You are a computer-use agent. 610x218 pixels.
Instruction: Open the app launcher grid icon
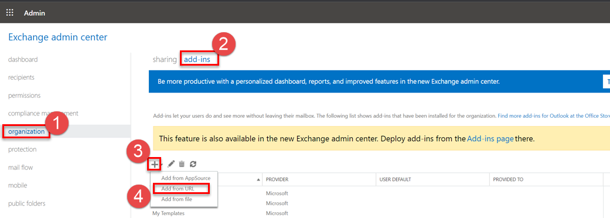[x=10, y=12]
